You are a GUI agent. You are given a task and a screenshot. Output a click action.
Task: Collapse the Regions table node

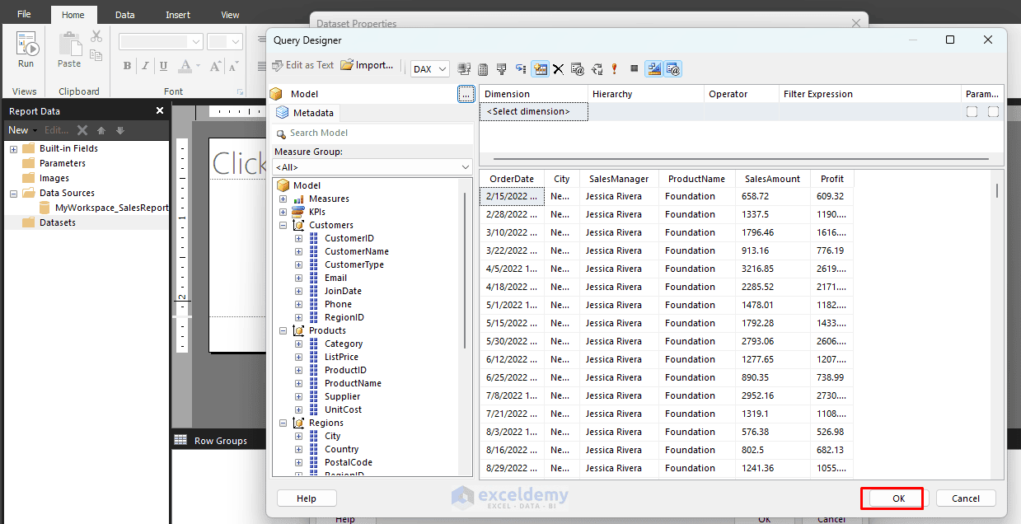[x=283, y=423]
